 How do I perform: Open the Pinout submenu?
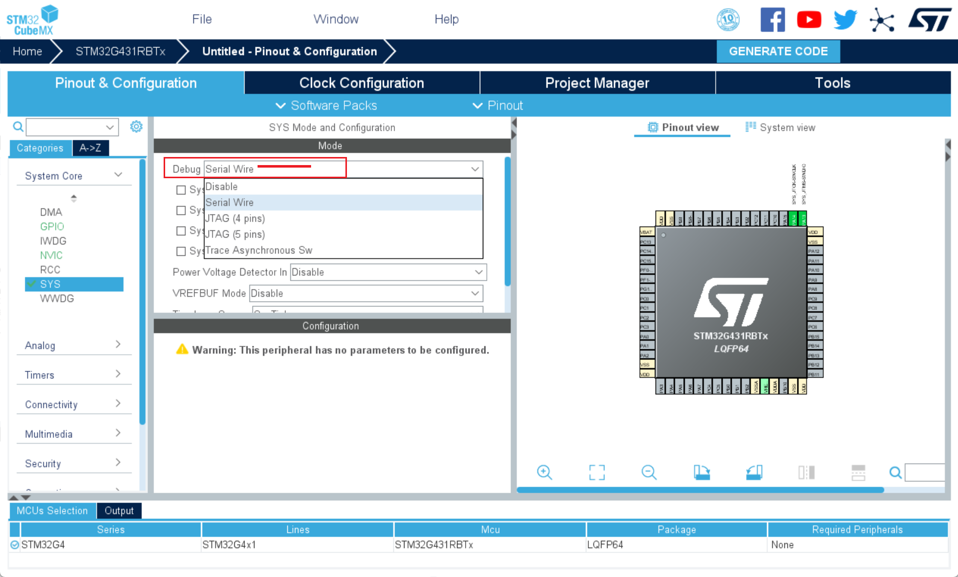click(497, 106)
